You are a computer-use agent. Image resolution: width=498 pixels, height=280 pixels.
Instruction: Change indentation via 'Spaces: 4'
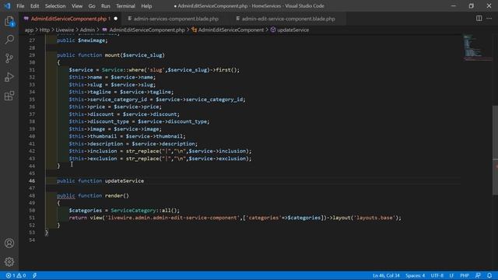415,275
